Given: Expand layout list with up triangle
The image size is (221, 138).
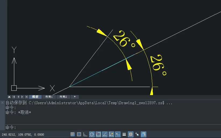Looking at the screenshot, I should 9,97.
